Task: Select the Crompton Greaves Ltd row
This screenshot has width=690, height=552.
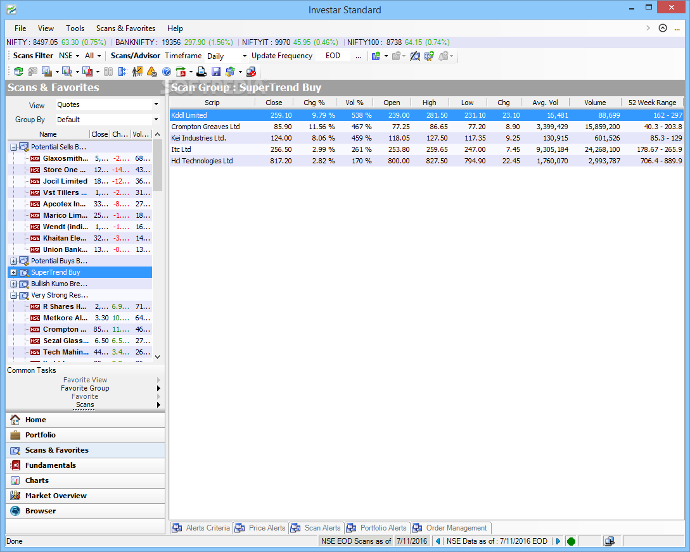Action: 426,127
